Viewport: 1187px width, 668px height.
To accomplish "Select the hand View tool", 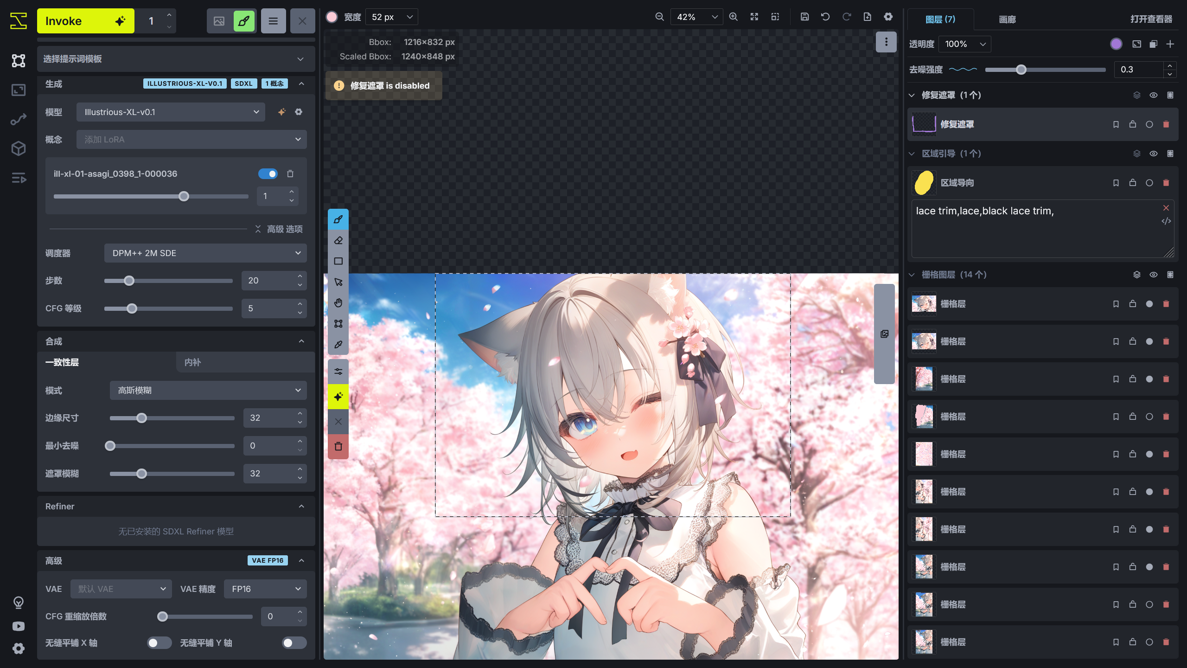I will 338,303.
